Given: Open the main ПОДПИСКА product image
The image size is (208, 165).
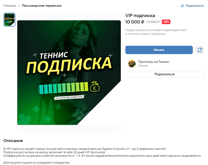Looking at the screenshot, I should point(69,73).
